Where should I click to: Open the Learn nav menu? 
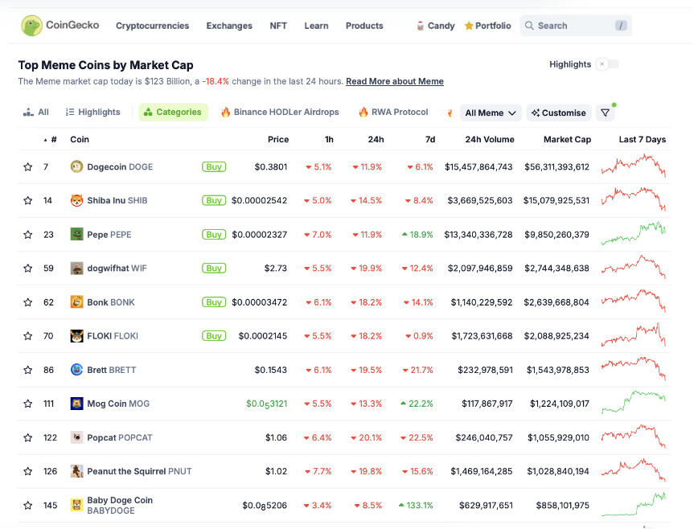pos(316,26)
